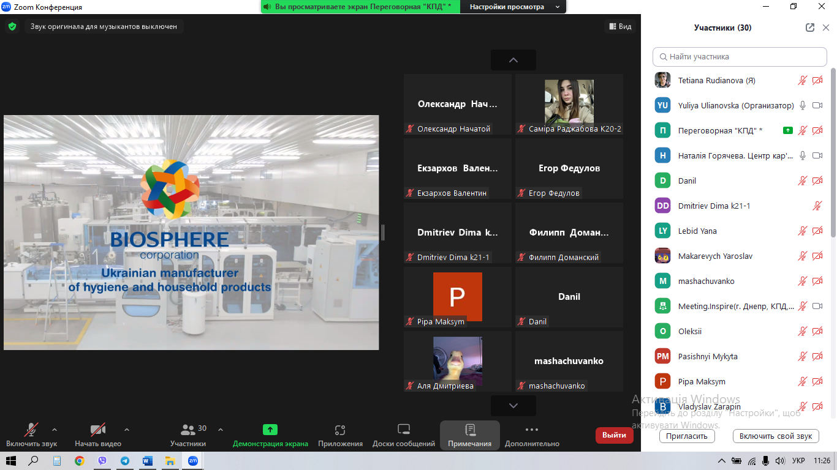Viewport: 837px width, 470px height.
Task: Select Pipa Maksym video tile
Action: [x=458, y=297]
